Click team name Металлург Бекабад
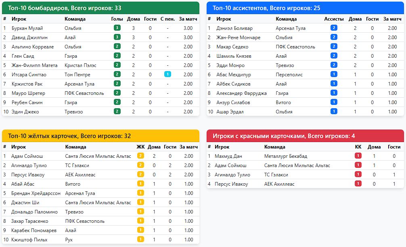The width and height of the screenshot is (406, 247). [x=286, y=156]
